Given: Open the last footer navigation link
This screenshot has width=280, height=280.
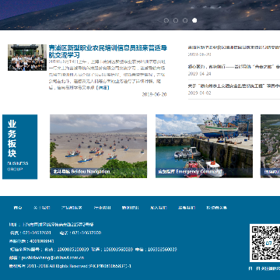Looking at the screenshot, I should tap(217, 208).
